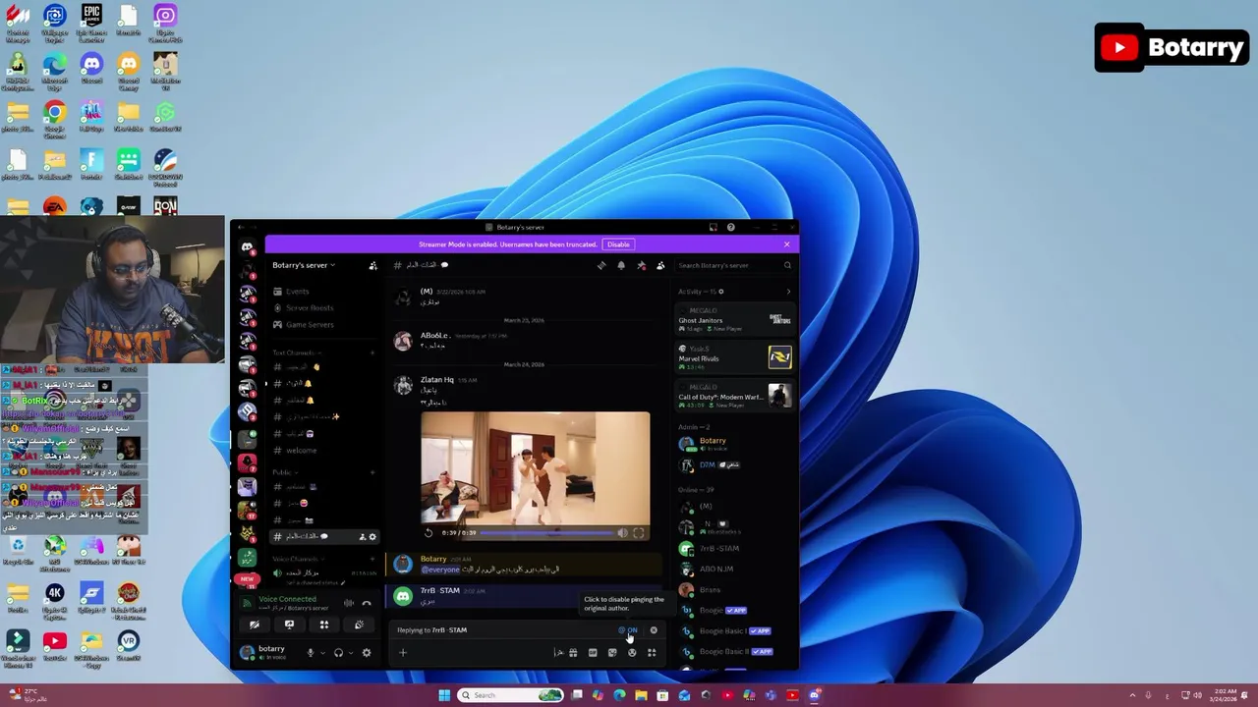Open user settings gear beside botarry
This screenshot has height=707, width=1258.
click(x=367, y=652)
